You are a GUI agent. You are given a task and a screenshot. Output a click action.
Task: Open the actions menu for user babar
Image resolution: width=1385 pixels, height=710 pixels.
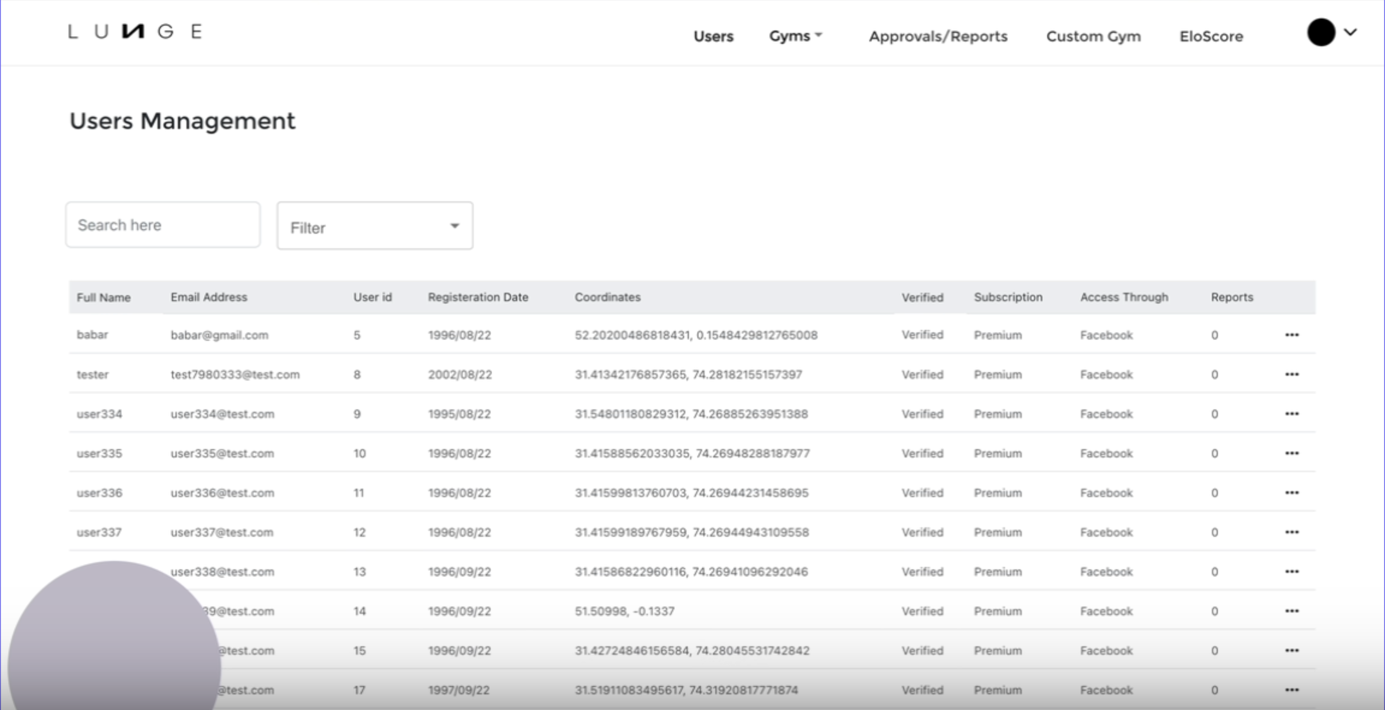click(1292, 335)
